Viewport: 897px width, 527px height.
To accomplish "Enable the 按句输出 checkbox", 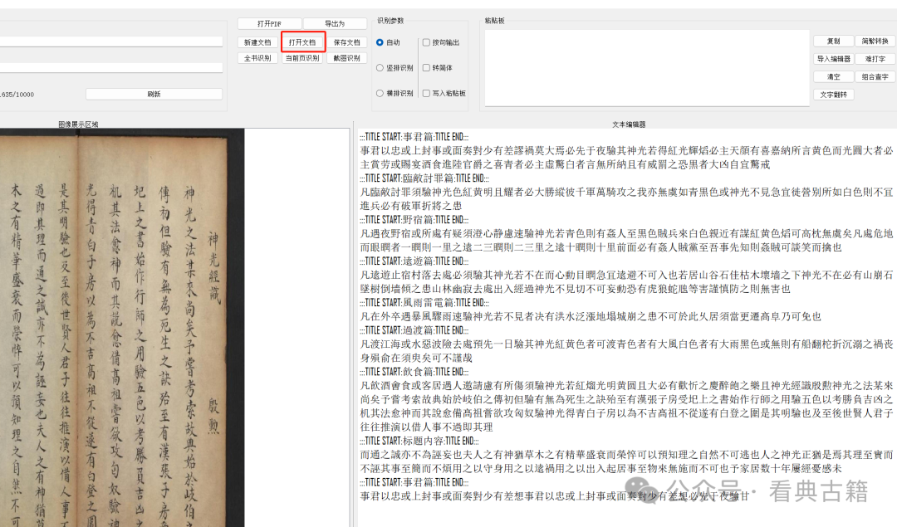I will (426, 42).
